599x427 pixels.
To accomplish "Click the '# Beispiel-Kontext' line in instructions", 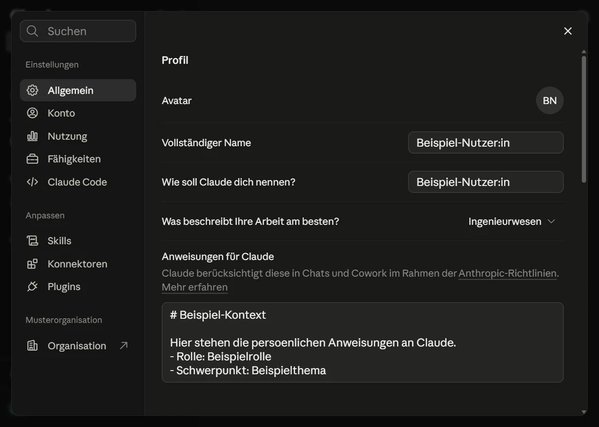I will pyautogui.click(x=218, y=315).
